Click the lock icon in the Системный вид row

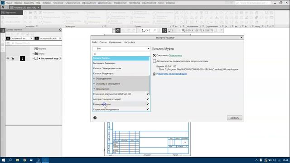[x=13, y=58]
